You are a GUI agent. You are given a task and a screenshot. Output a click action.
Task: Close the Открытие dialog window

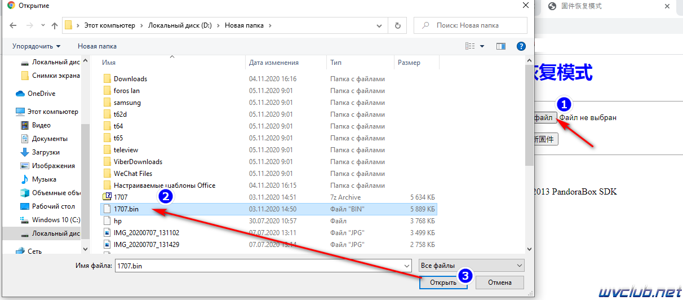tap(525, 6)
